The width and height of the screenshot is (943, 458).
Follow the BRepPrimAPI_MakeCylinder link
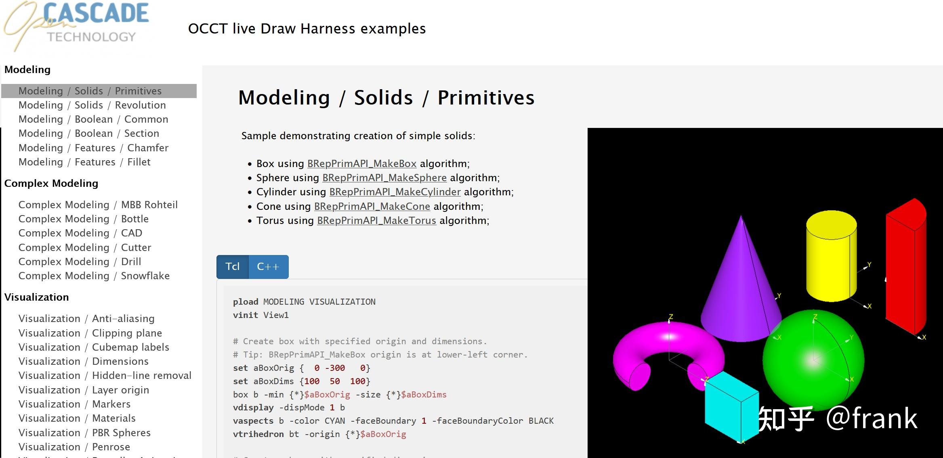coord(395,192)
